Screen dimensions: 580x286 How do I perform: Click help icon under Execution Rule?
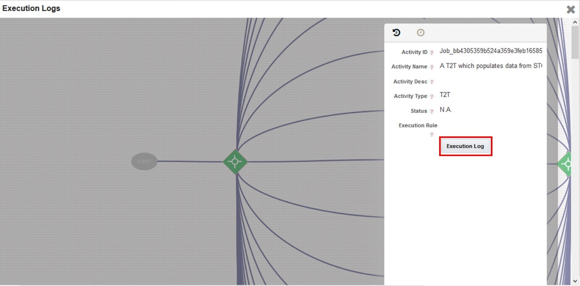pyautogui.click(x=432, y=134)
